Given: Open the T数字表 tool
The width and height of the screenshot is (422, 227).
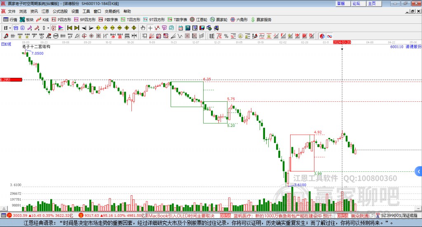Looking at the screenshot, I should [x=177, y=20].
